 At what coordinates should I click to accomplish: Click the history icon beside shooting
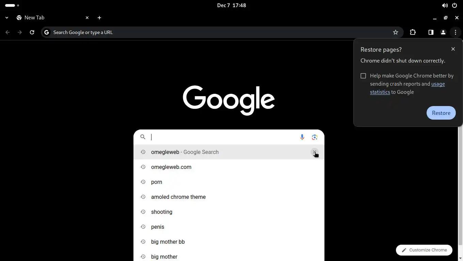(x=143, y=212)
